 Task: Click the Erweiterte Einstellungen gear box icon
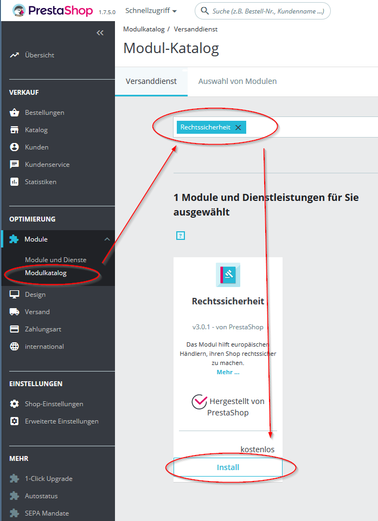pyautogui.click(x=14, y=421)
